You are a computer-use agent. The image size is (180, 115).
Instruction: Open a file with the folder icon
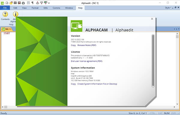point(11,3)
